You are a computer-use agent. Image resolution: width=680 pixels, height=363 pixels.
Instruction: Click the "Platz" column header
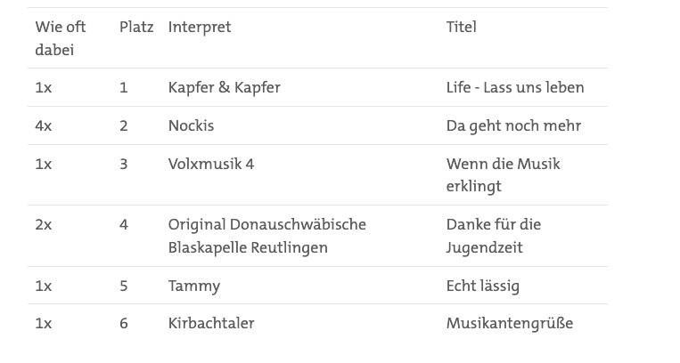pos(136,27)
